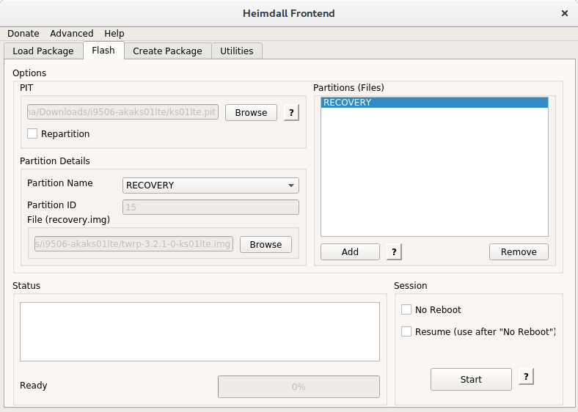Click the Ready status label
The width and height of the screenshot is (578, 412).
pos(34,386)
